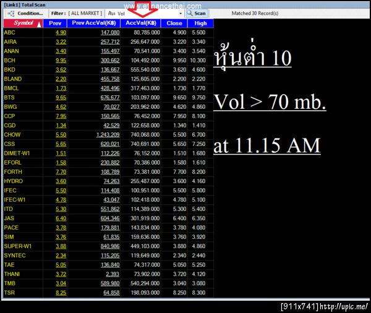The width and height of the screenshot is (371, 313).
Task: Select the HYDRO symbol
Action: (x=13, y=181)
